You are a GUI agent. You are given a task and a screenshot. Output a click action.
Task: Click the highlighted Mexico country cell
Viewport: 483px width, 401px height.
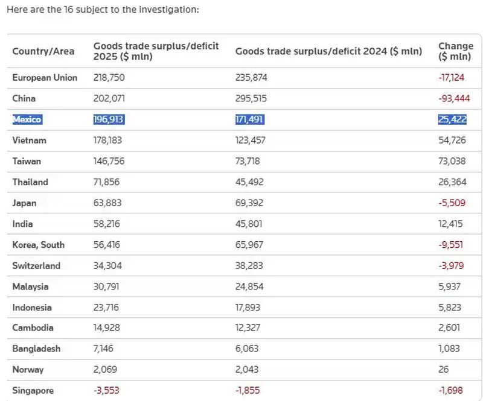coord(27,119)
